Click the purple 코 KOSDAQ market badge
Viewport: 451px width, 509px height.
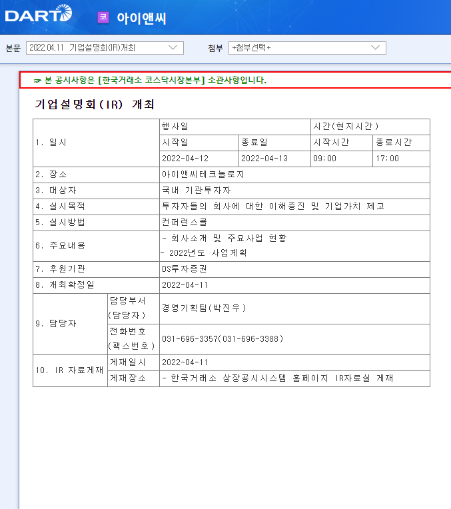coord(103,17)
